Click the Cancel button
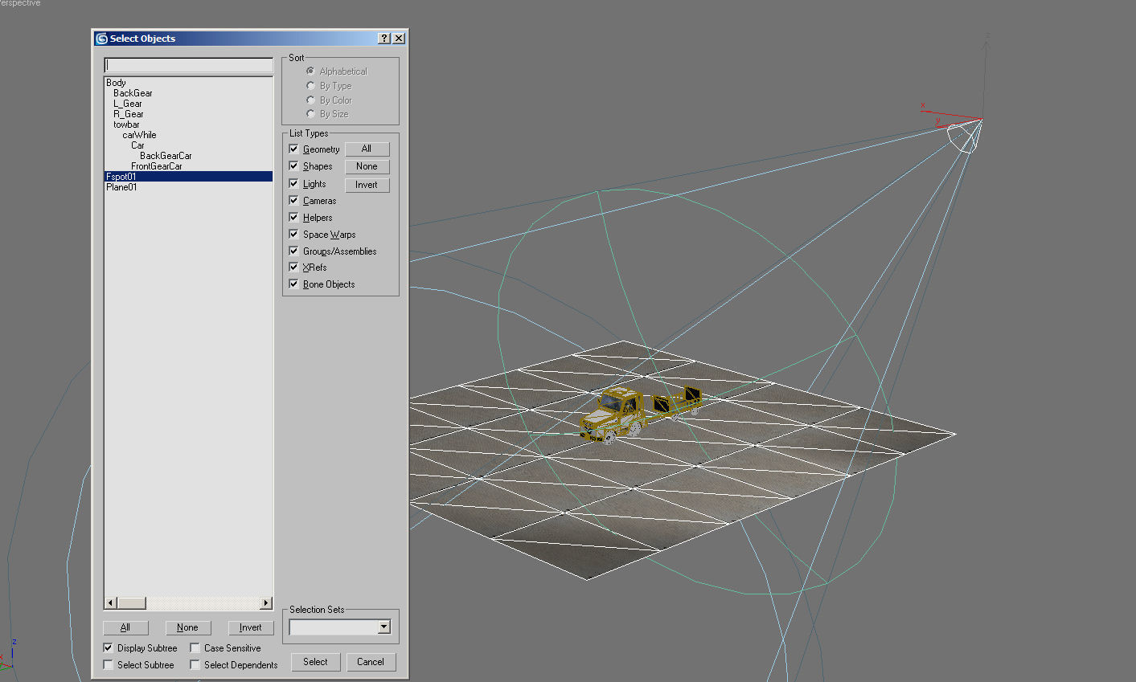 click(371, 662)
